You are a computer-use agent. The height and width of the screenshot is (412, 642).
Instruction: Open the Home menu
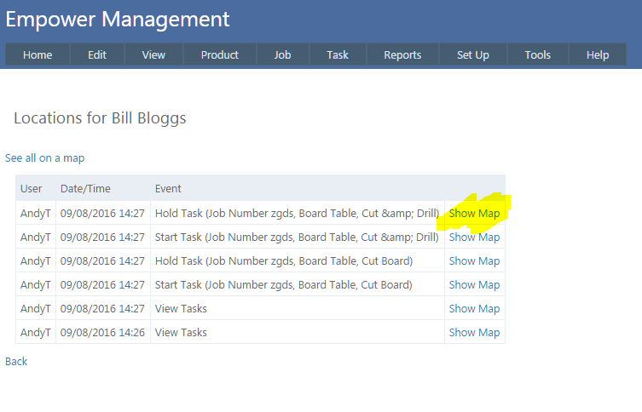pos(38,55)
